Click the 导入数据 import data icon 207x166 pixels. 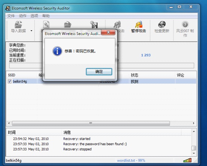18,25
